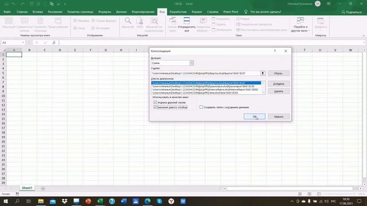Click the horizontal sheet scrollbar
Screen dimensions: 367x206
[x=289, y=188]
